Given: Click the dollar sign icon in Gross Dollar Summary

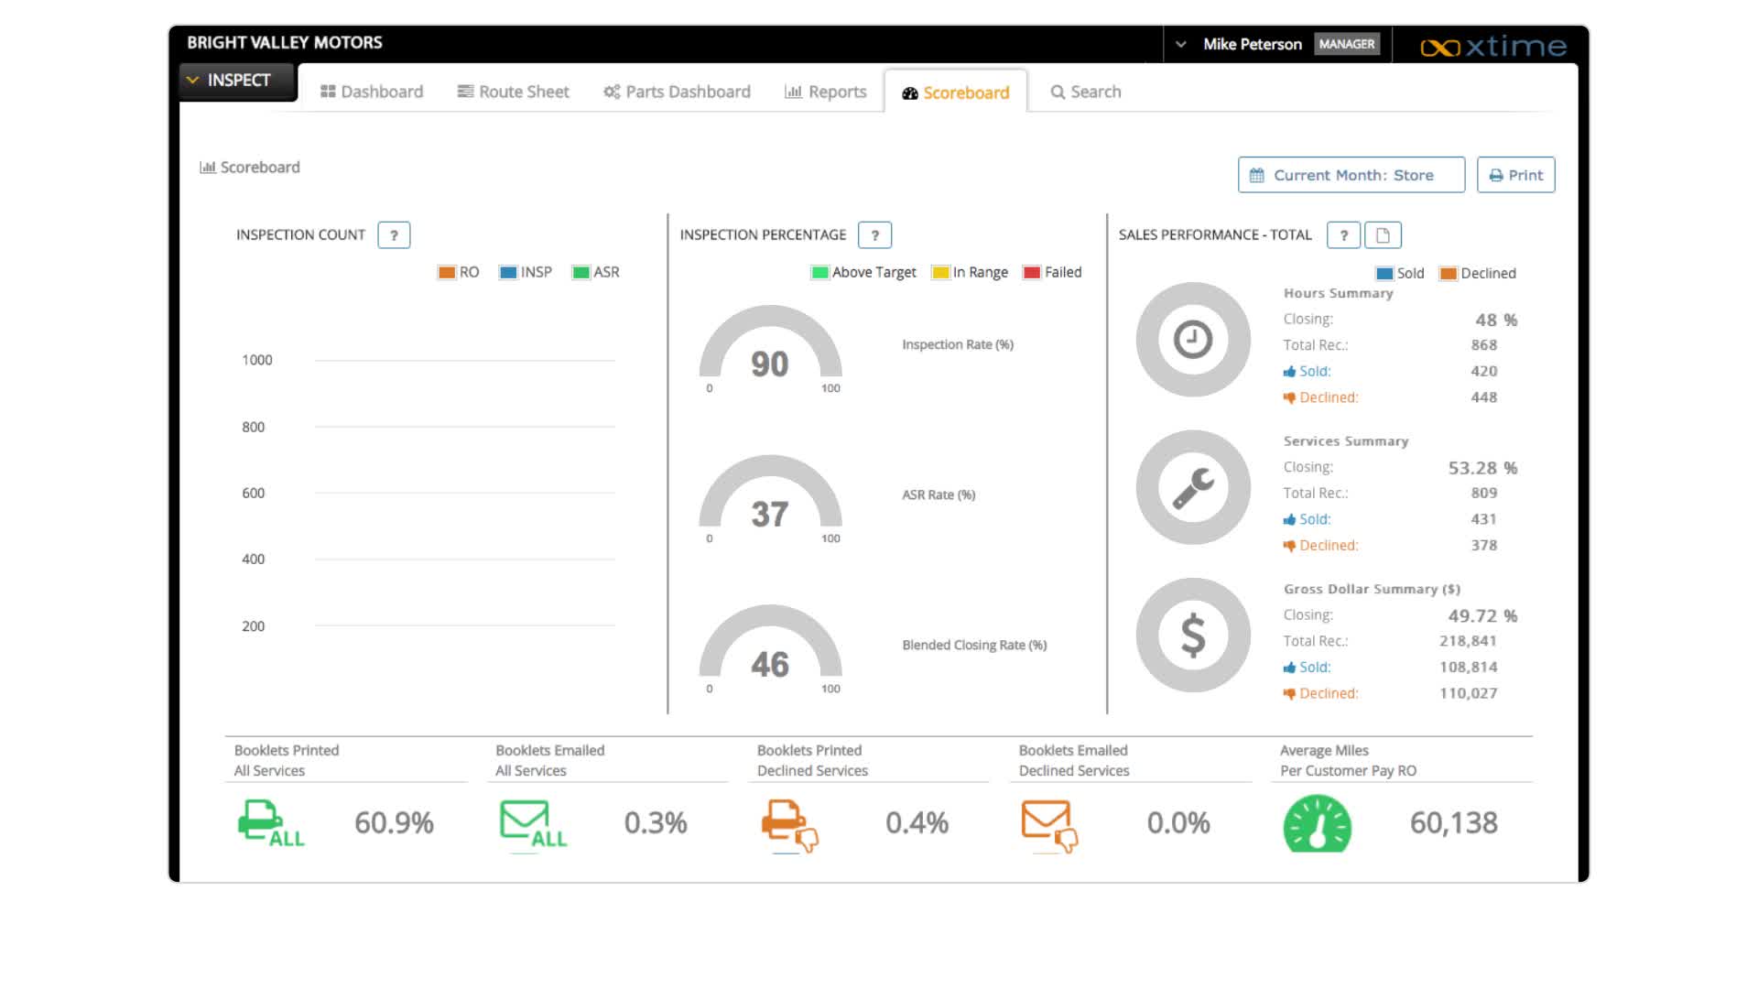Looking at the screenshot, I should (1192, 635).
